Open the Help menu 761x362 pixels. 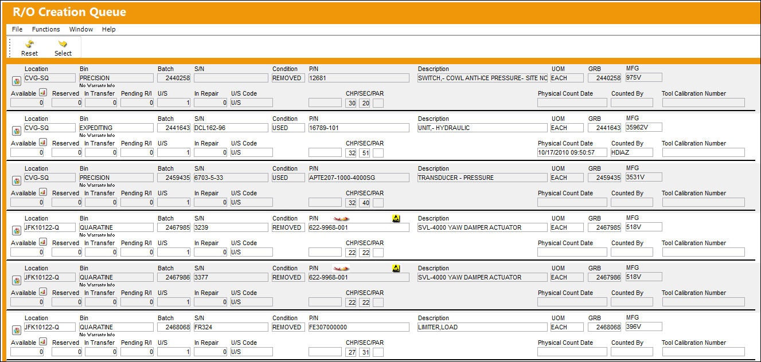pos(109,29)
